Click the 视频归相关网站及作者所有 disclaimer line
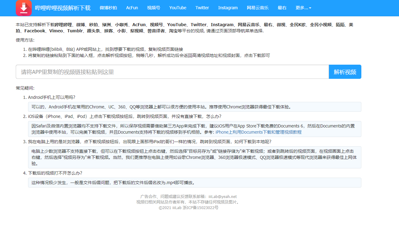399x226 pixels. click(188, 202)
